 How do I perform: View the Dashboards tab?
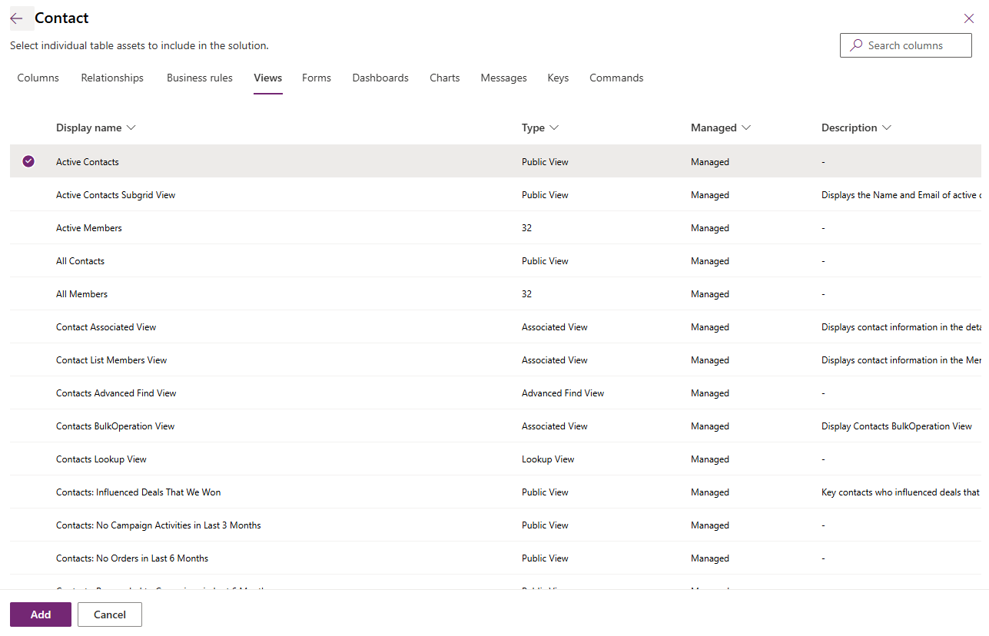(380, 78)
